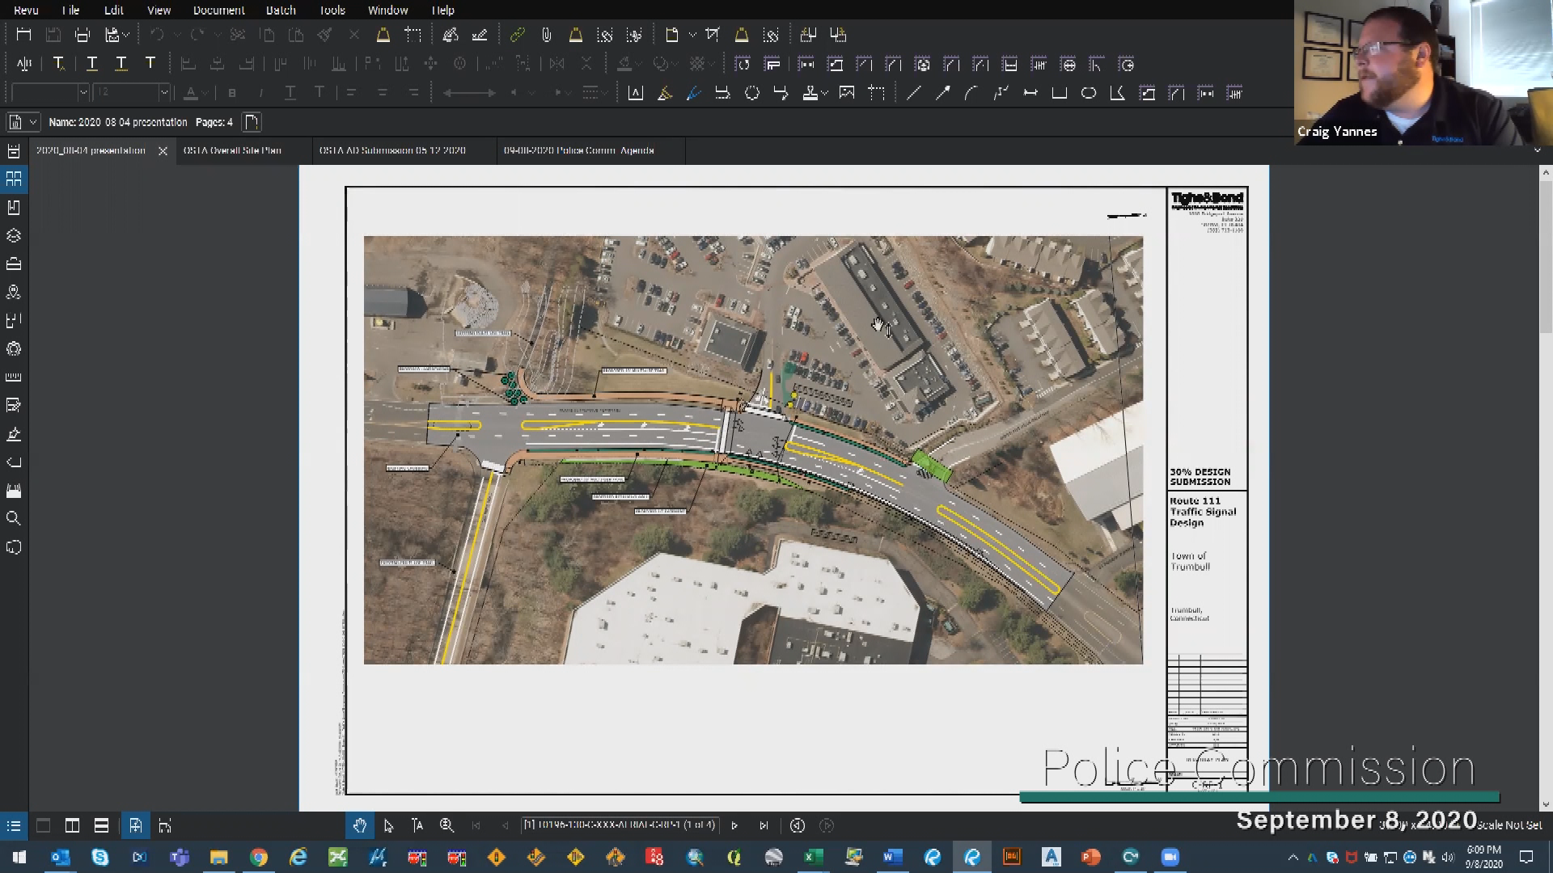The image size is (1553, 873).
Task: Open the Thumbnails panel icon
Action: [x=14, y=179]
